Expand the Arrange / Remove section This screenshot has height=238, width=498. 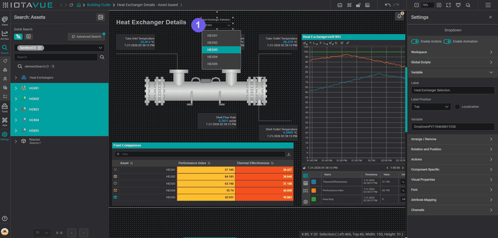[453, 139]
